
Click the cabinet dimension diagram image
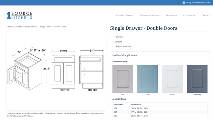point(56,70)
